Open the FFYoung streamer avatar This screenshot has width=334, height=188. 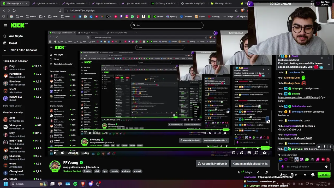pyautogui.click(x=55, y=166)
